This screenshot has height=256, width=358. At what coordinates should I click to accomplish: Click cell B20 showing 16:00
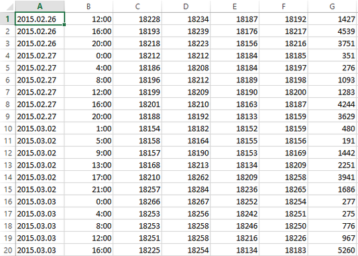point(88,250)
